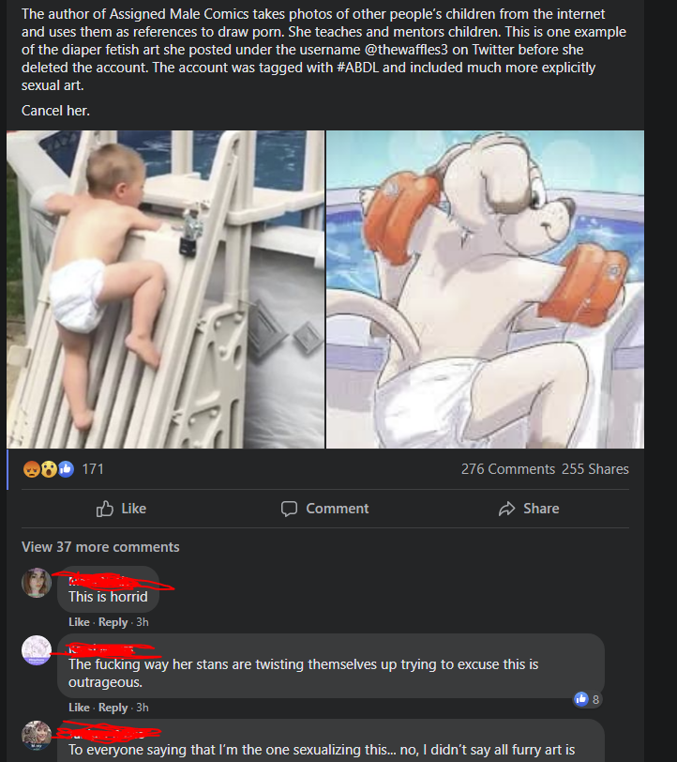Open third commenter's profile avatar
Screen dimensions: 677x762
37,736
